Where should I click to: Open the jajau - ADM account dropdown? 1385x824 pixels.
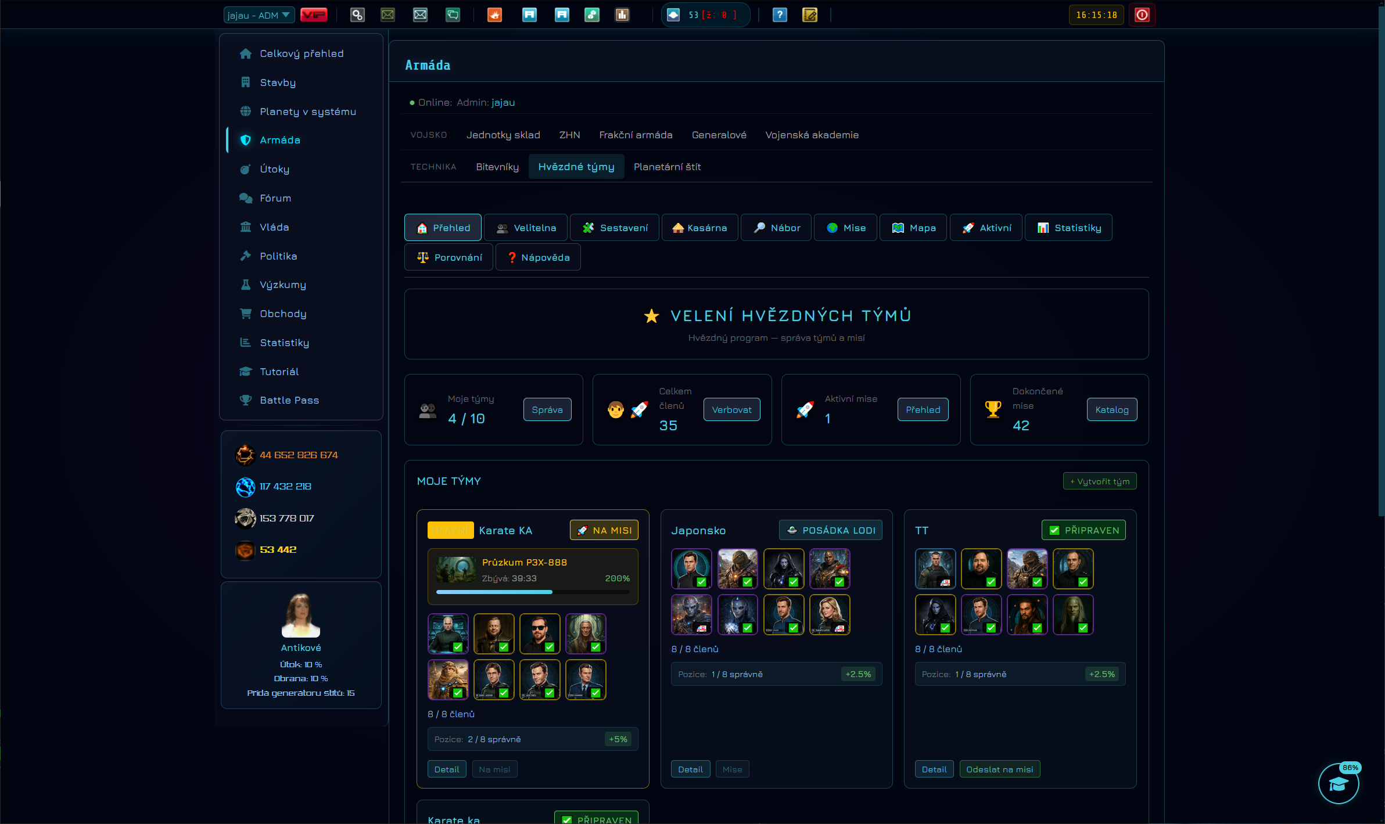pyautogui.click(x=259, y=15)
